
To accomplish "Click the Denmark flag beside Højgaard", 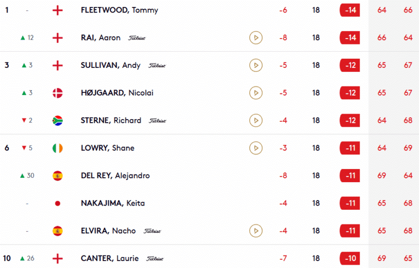I will [58, 93].
